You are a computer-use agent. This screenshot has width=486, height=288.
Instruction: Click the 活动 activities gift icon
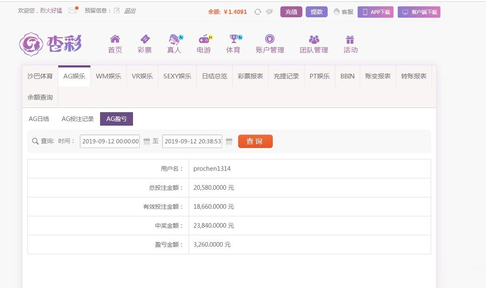point(350,39)
